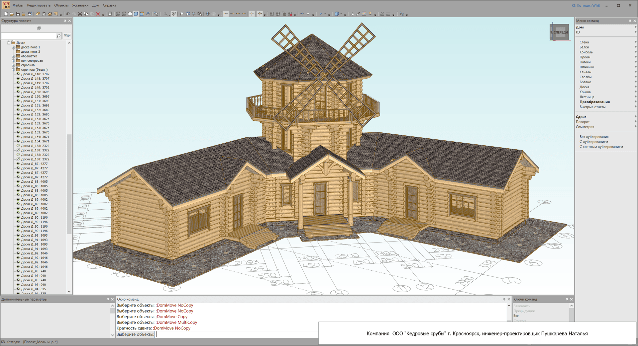Screen dimensions: 638x346
Task: Select the wireframe cube view icon
Action: tap(118, 14)
